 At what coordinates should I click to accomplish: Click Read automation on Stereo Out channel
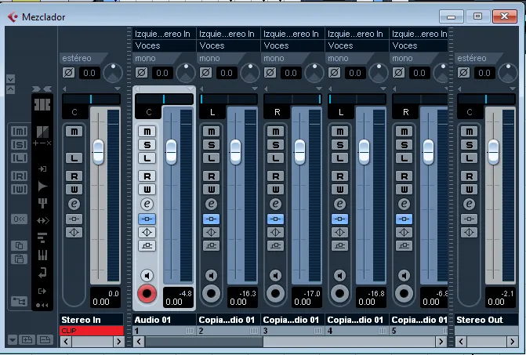tap(470, 176)
